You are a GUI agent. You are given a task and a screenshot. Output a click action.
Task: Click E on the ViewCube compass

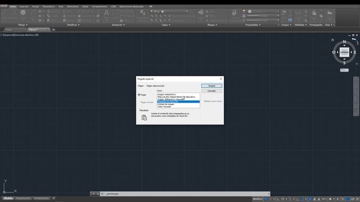[355, 52]
